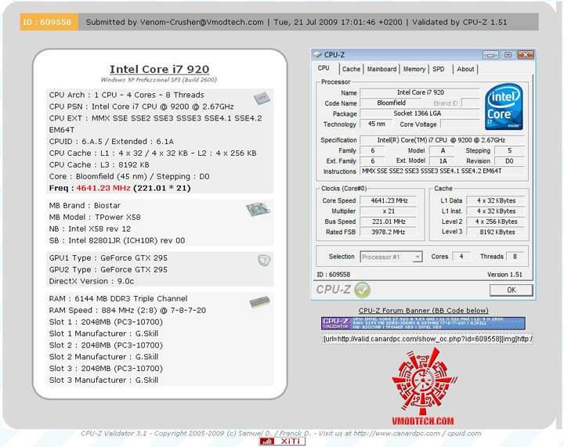The height and width of the screenshot is (447, 564).
Task: Click the Bus Speed value 221.01 MHz
Action: click(389, 222)
